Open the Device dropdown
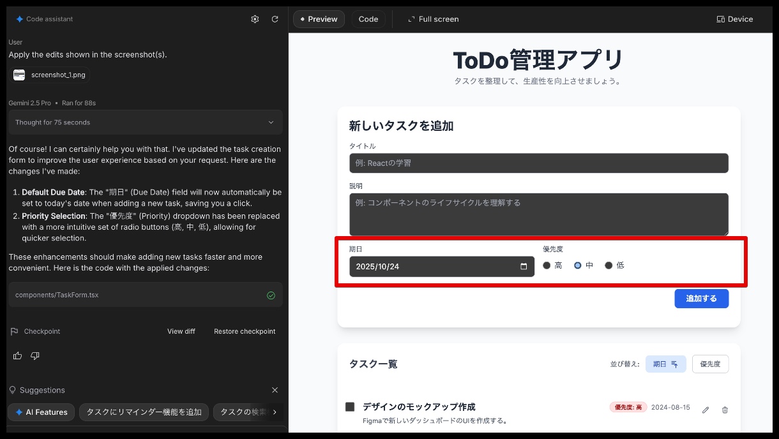The width and height of the screenshot is (779, 439). (x=734, y=19)
